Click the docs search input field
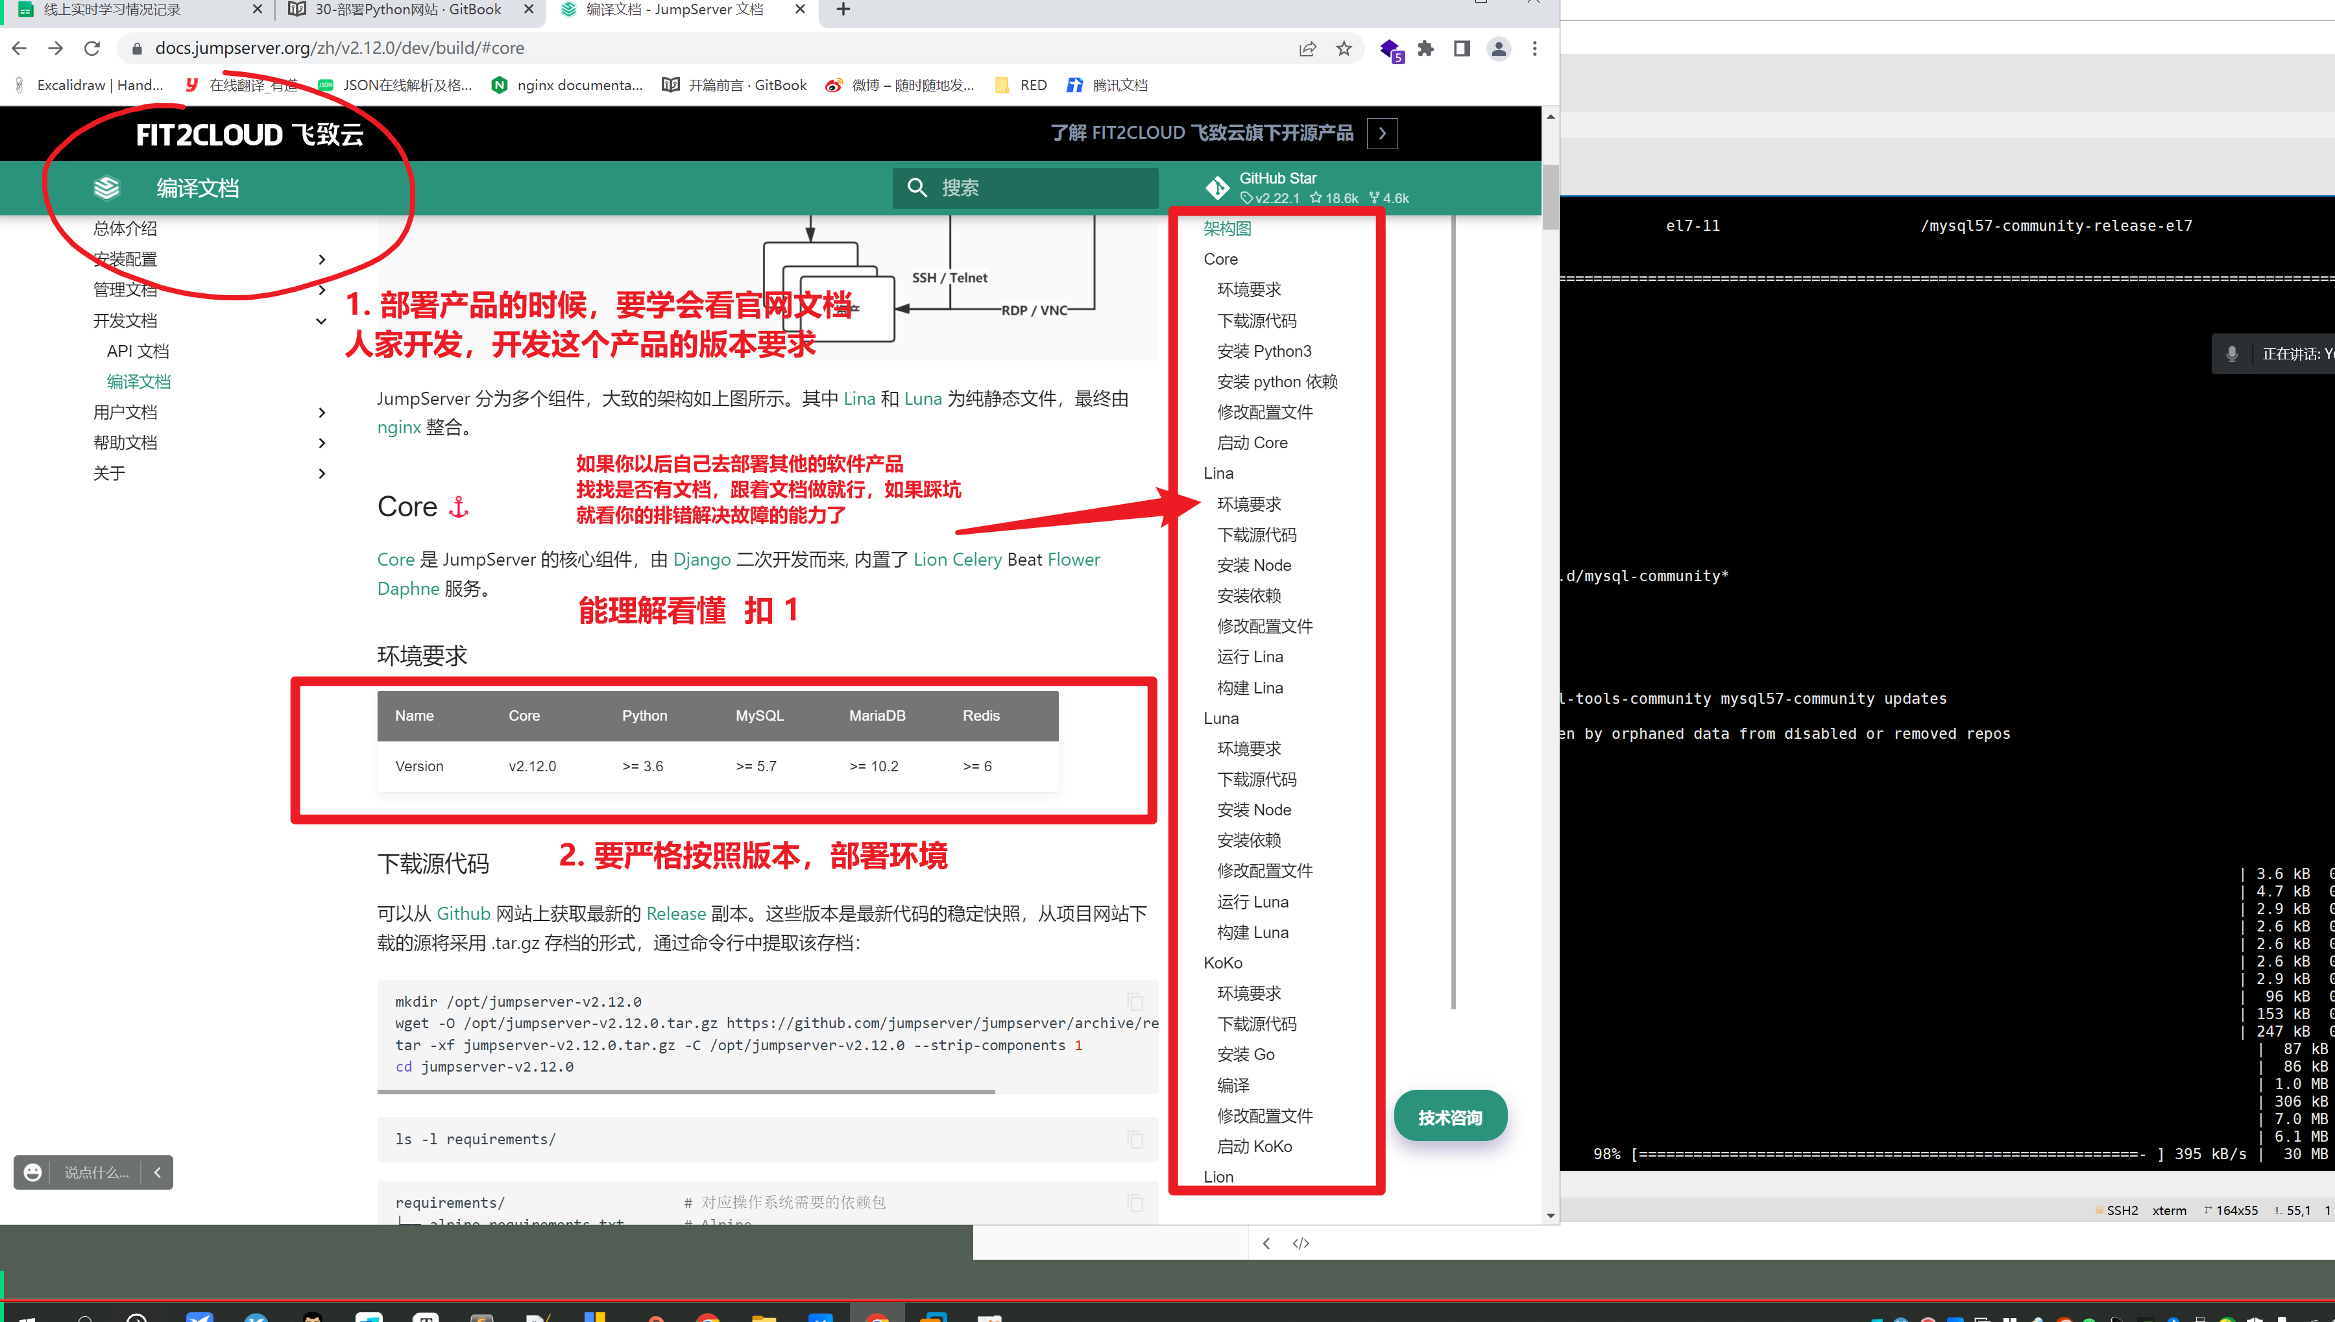The image size is (2335, 1322). pos(1025,188)
